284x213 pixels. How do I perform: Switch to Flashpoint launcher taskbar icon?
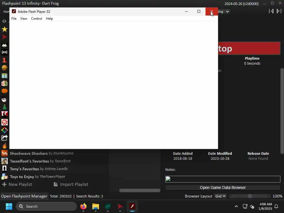pyautogui.click(x=120, y=206)
